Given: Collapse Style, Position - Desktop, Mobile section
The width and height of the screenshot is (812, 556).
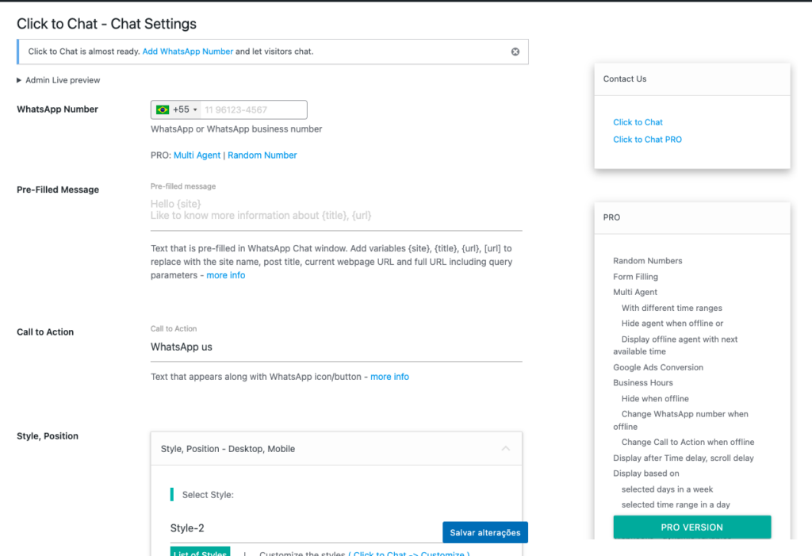Looking at the screenshot, I should click(505, 449).
